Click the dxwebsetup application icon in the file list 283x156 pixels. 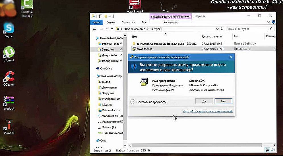coord(134,49)
